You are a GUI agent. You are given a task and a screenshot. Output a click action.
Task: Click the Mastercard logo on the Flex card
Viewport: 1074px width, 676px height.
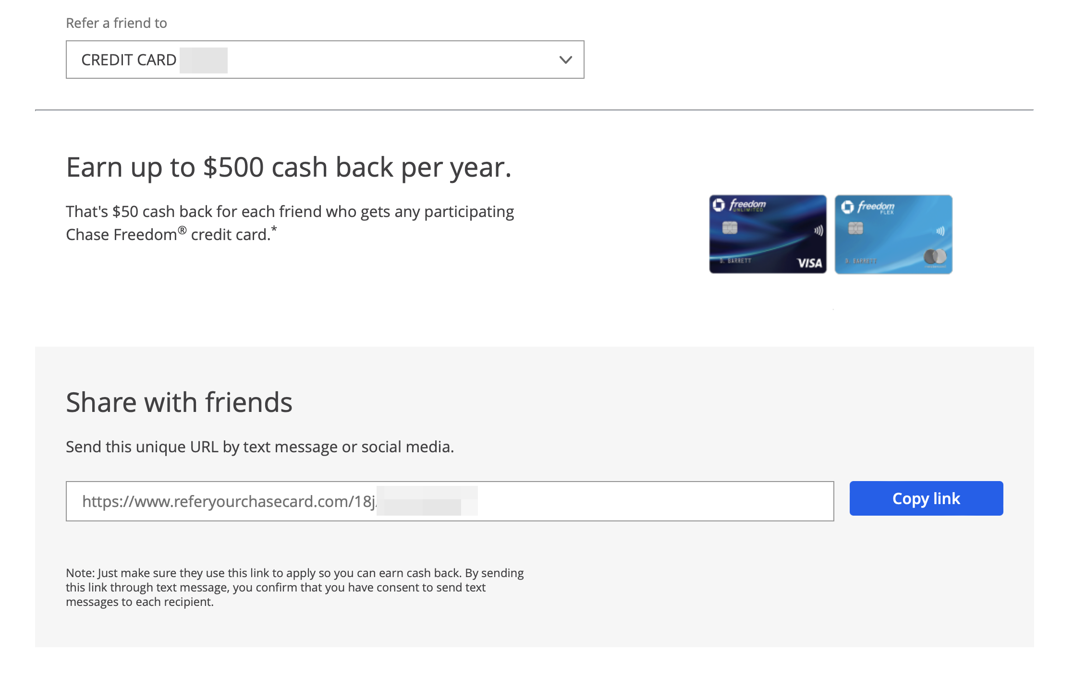tap(935, 257)
